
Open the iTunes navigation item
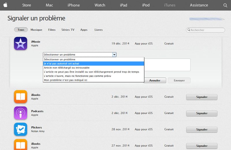click(170, 5)
